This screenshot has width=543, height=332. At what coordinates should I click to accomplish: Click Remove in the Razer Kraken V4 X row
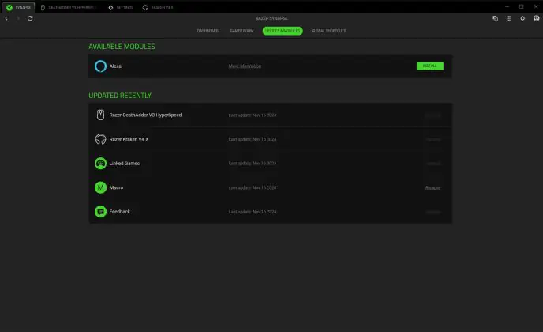tap(433, 139)
